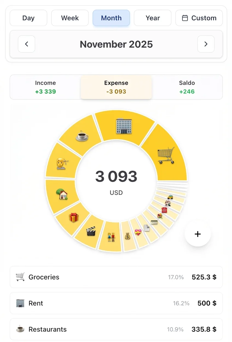Switch to Day view
Screen dimensions: 232x342
[28, 18]
